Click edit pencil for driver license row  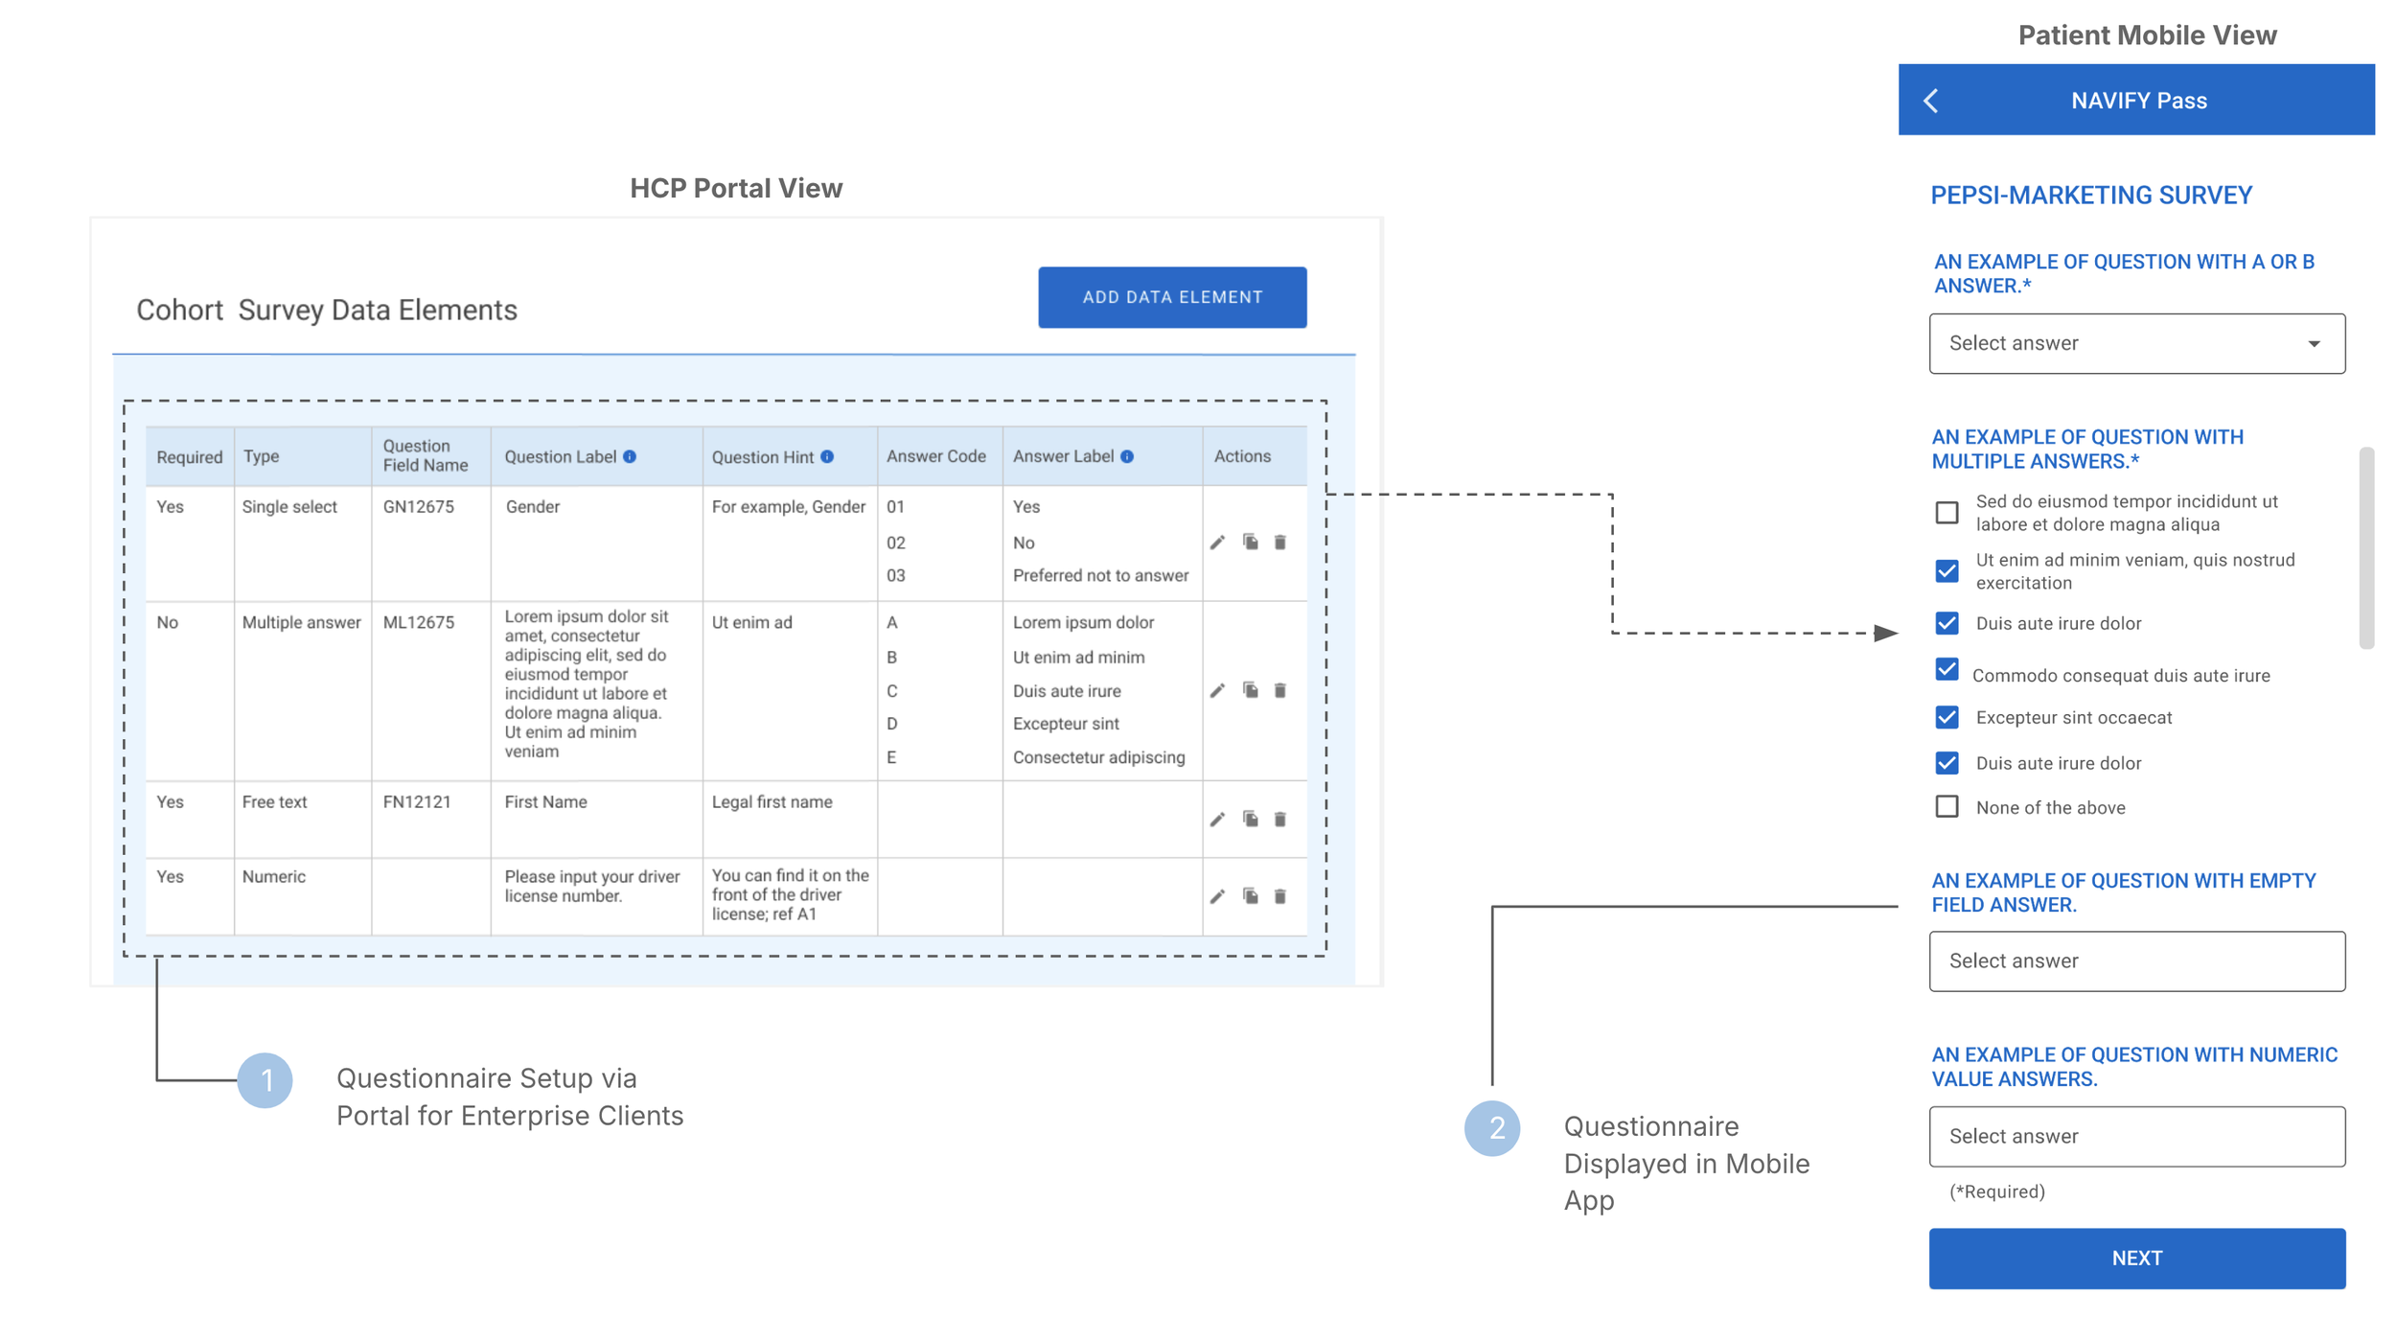(1217, 896)
